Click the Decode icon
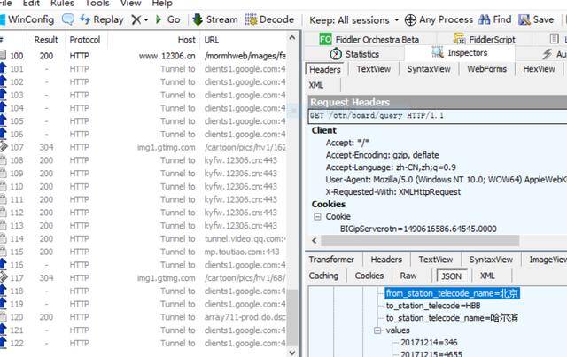This screenshot has height=357, width=567. pyautogui.click(x=251, y=19)
